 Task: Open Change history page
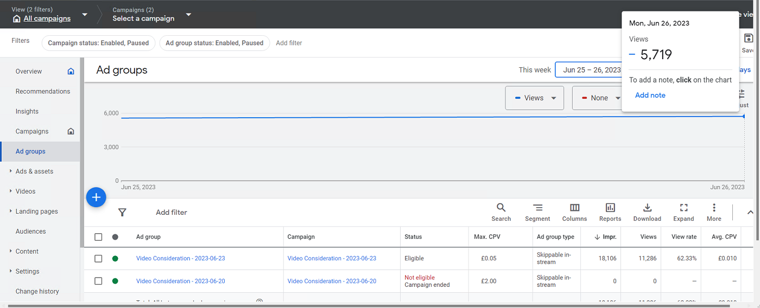[x=37, y=292]
